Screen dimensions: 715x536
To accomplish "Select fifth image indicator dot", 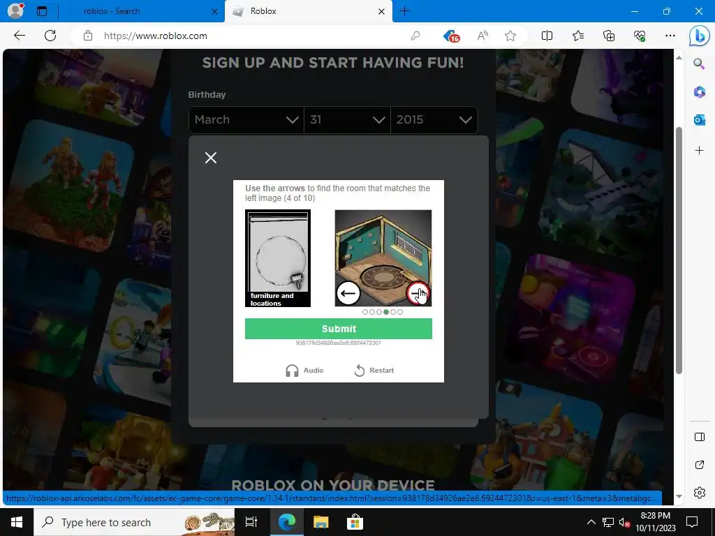I will (x=393, y=312).
